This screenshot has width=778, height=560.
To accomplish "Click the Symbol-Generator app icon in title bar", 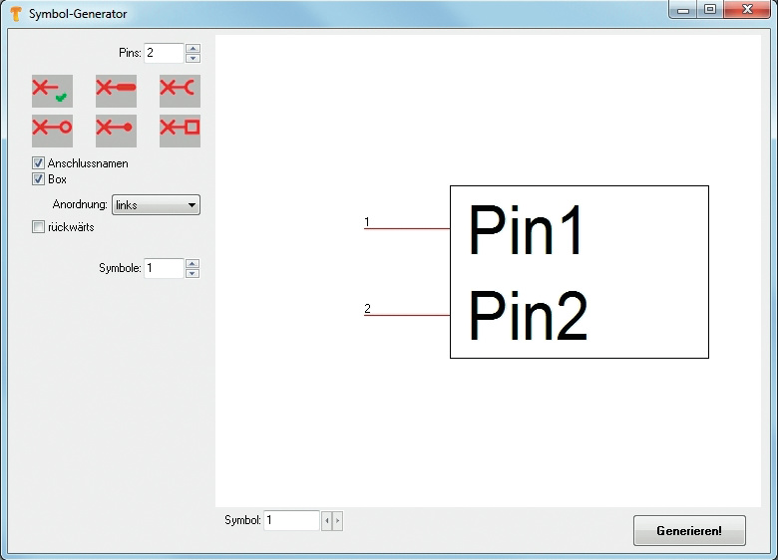I will (x=16, y=14).
